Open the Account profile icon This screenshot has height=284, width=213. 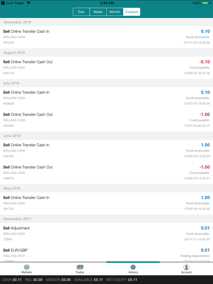(x=186, y=267)
